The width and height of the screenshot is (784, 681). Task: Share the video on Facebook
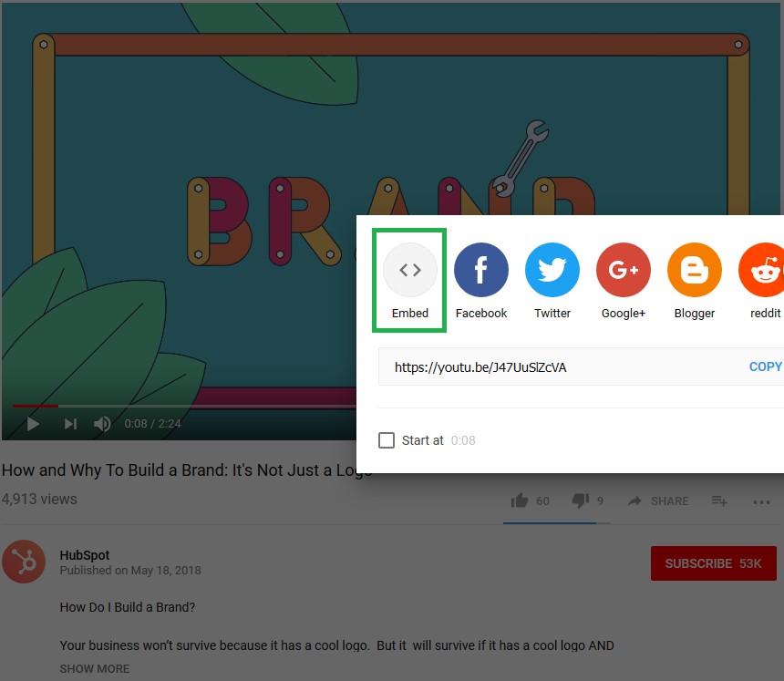point(481,281)
